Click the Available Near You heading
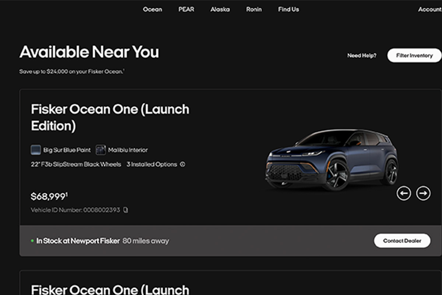 (89, 52)
